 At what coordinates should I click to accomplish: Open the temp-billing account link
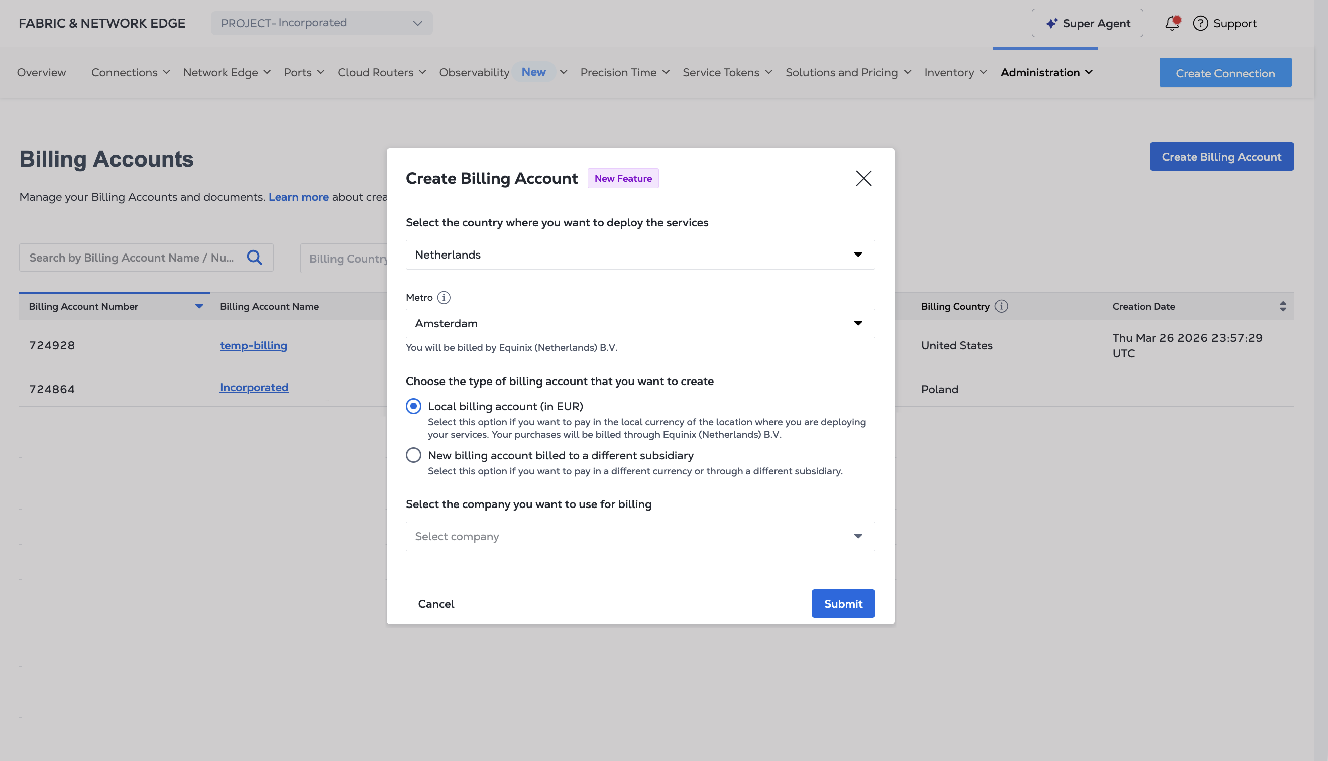pyautogui.click(x=254, y=345)
